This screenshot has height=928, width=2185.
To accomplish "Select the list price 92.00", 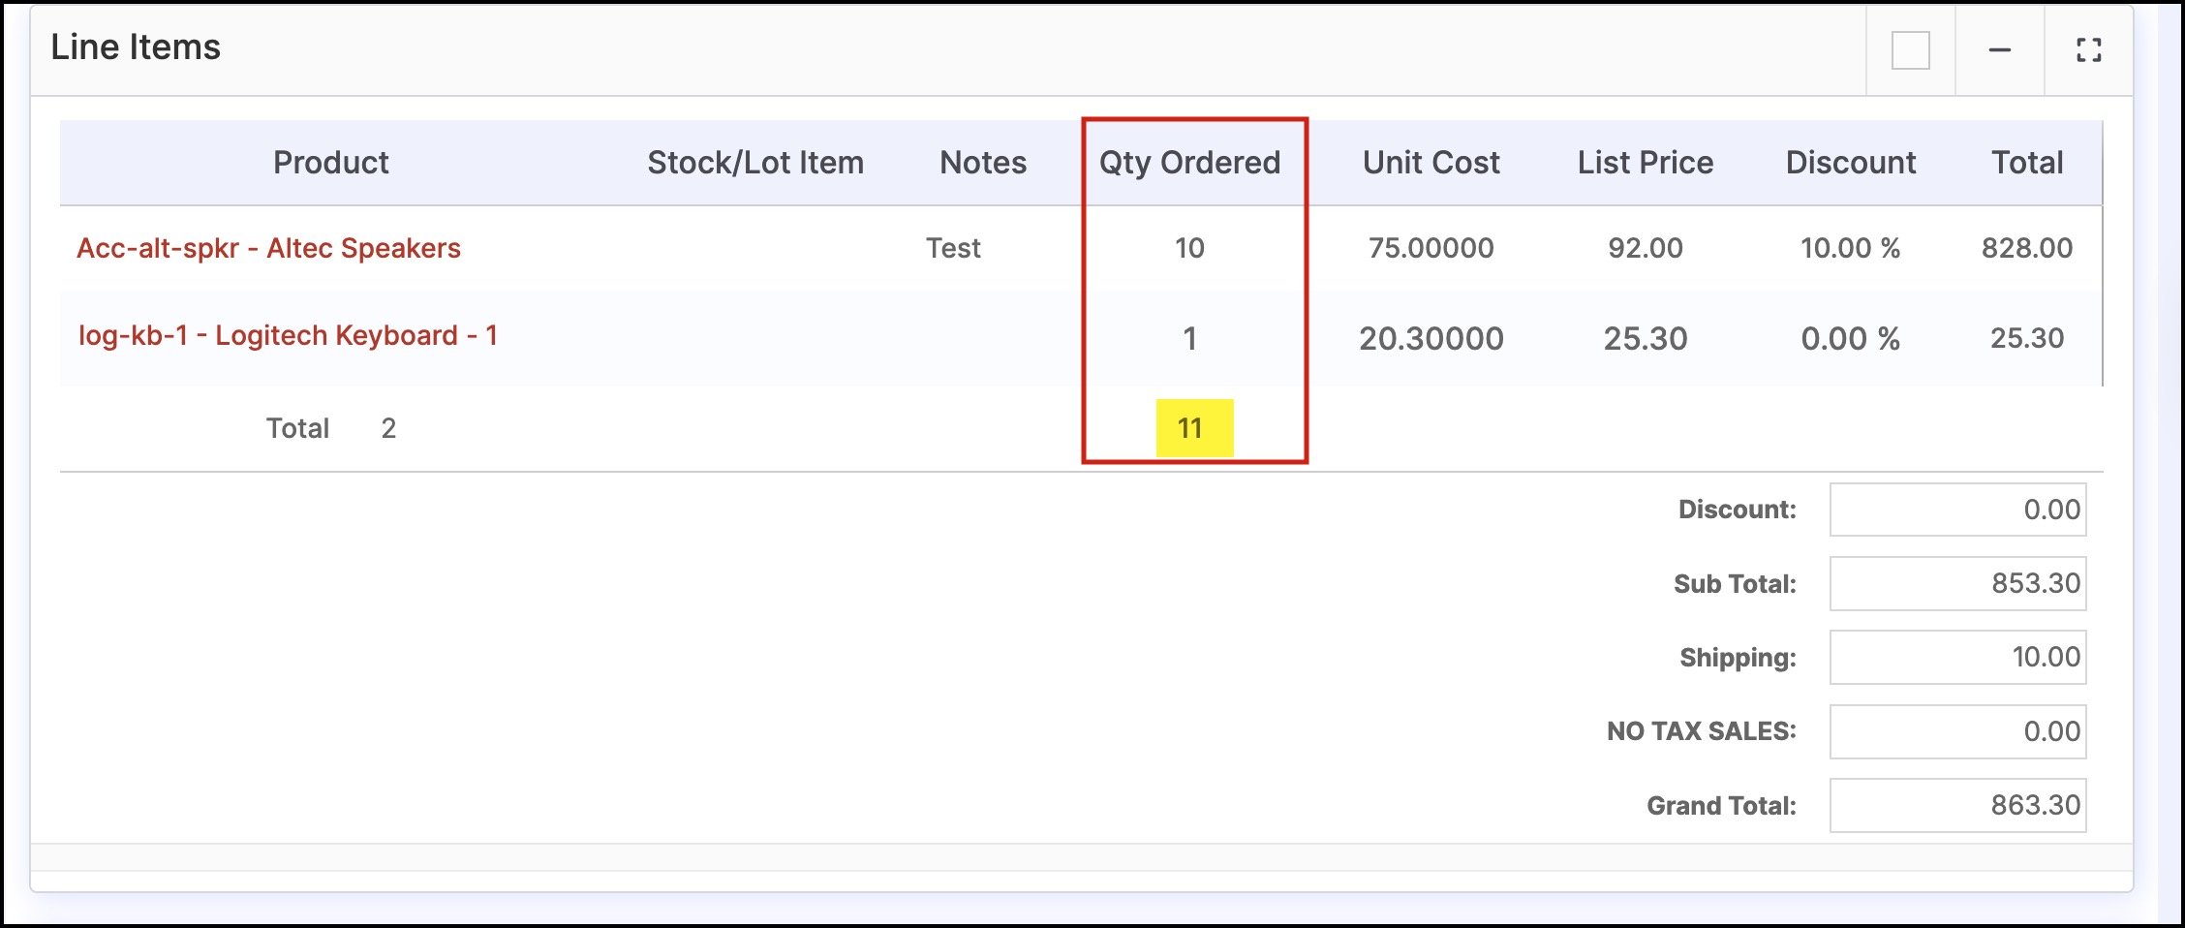I will pyautogui.click(x=1646, y=248).
